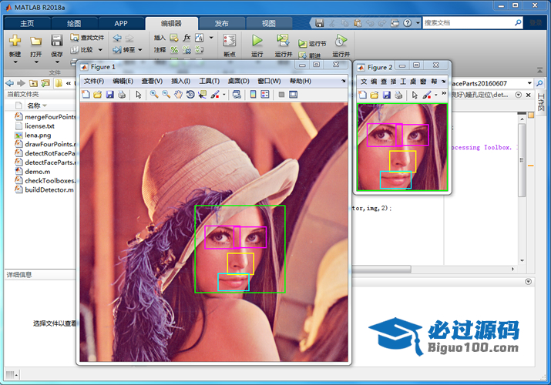Screen dimensions: 551x385
Task: Select demo.m in the current folder
Action: click(x=38, y=172)
